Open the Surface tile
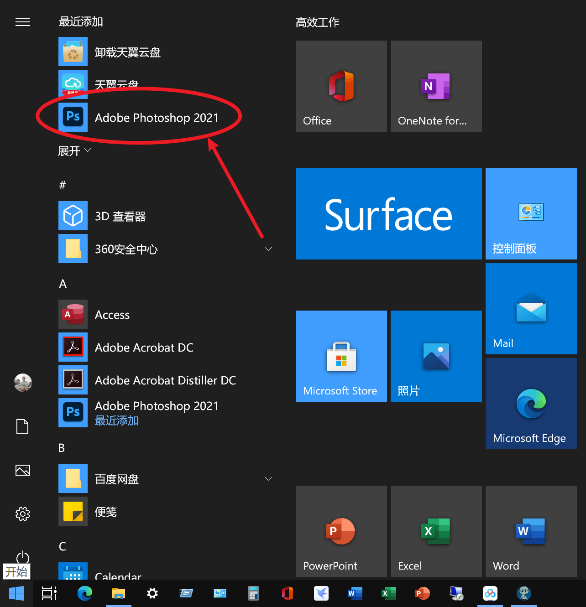Viewport: 586px width, 607px height. (389, 214)
